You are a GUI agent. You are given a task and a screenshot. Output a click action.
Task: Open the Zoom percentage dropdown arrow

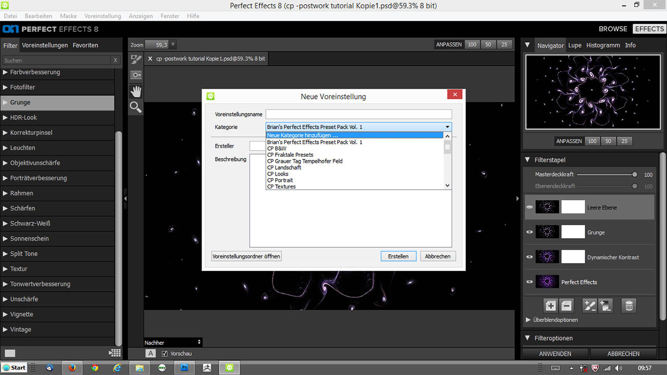tap(174, 45)
